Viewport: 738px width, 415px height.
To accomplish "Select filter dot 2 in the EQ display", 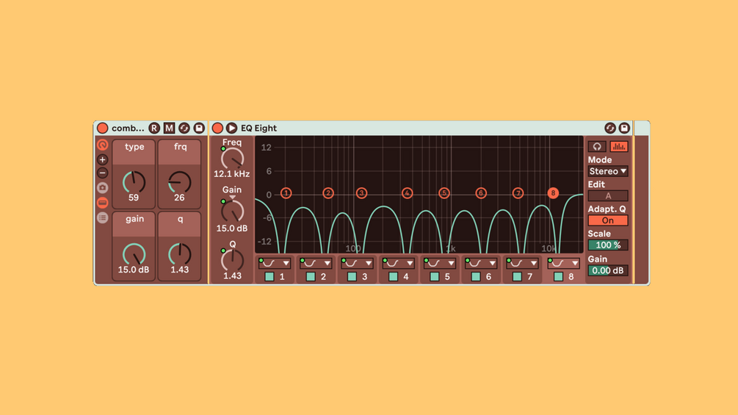I will 328,193.
